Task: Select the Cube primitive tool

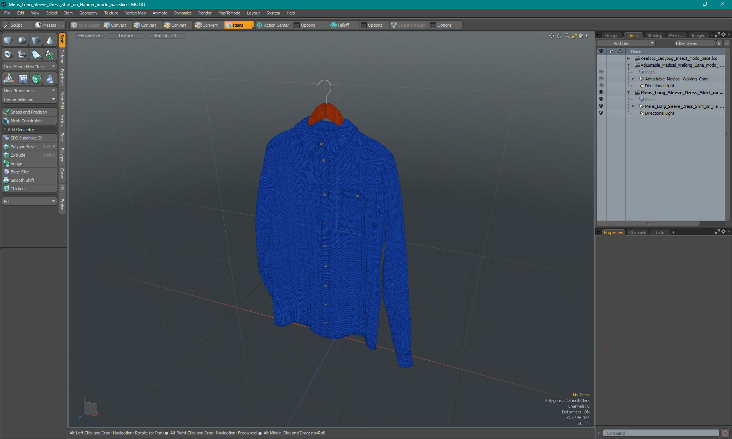Action: point(8,40)
